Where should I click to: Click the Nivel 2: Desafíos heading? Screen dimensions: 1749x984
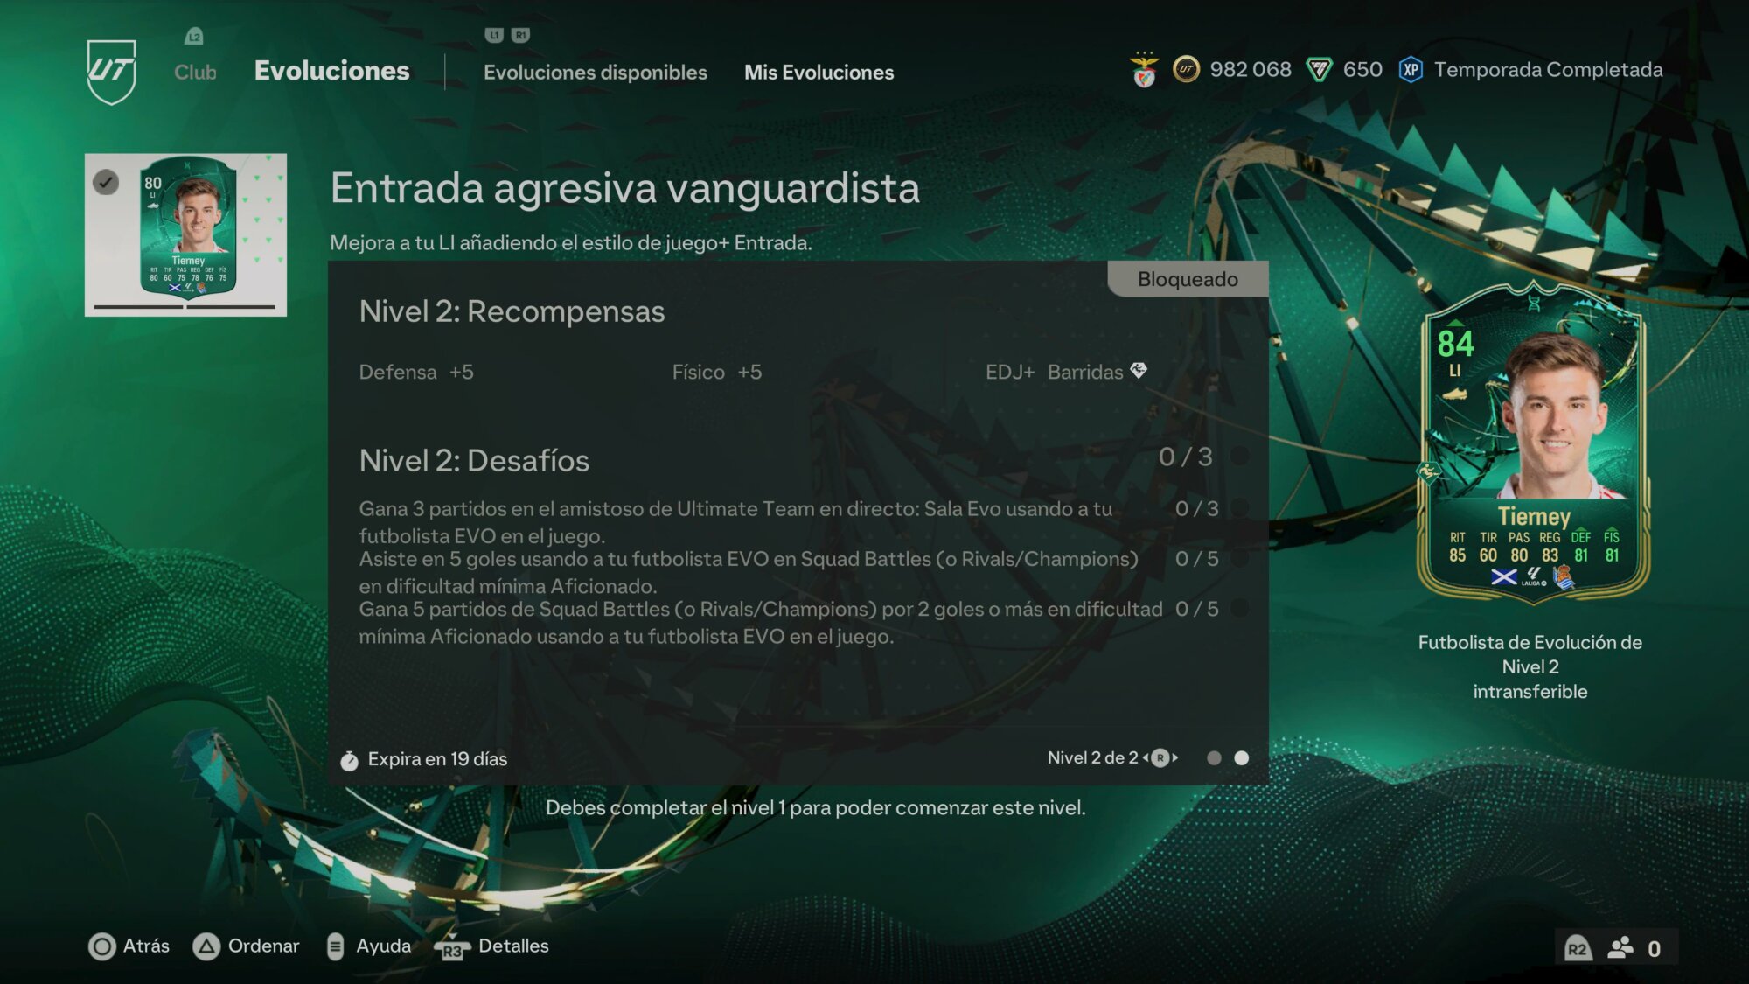point(474,461)
